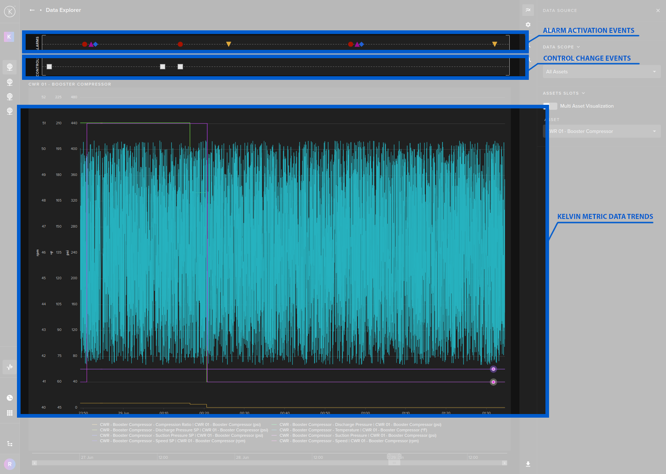Open the R user avatar menu
The width and height of the screenshot is (666, 474).
(x=10, y=464)
